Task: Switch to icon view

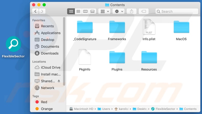Action: pos(71,11)
